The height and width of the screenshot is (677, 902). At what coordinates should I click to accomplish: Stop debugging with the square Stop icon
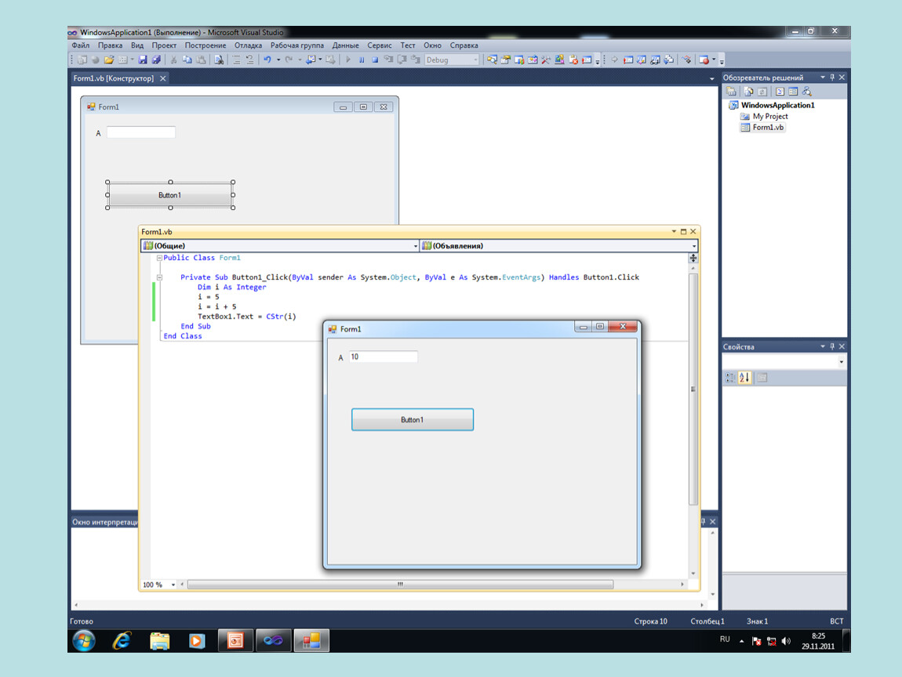pyautogui.click(x=374, y=60)
